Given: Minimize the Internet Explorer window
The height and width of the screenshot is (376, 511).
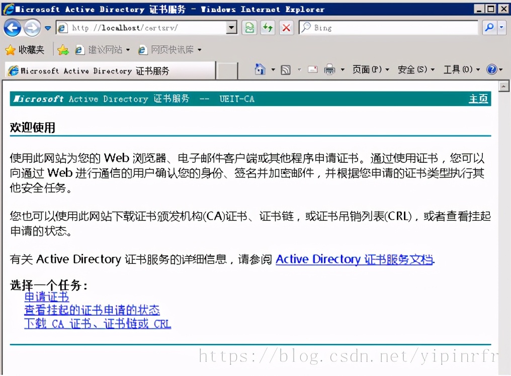Looking at the screenshot, I should [x=479, y=9].
